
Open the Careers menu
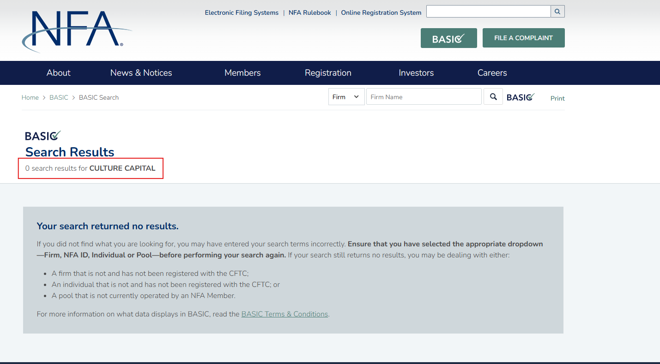pyautogui.click(x=492, y=73)
